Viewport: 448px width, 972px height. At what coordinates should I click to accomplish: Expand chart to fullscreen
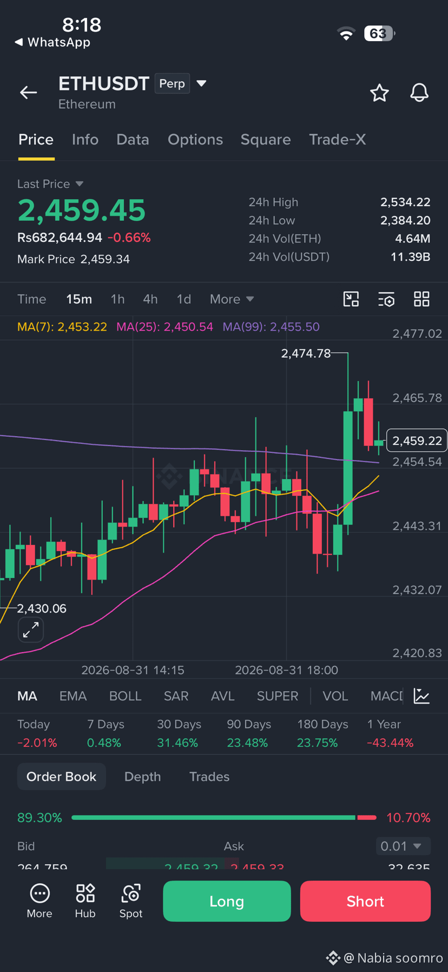coord(31,630)
